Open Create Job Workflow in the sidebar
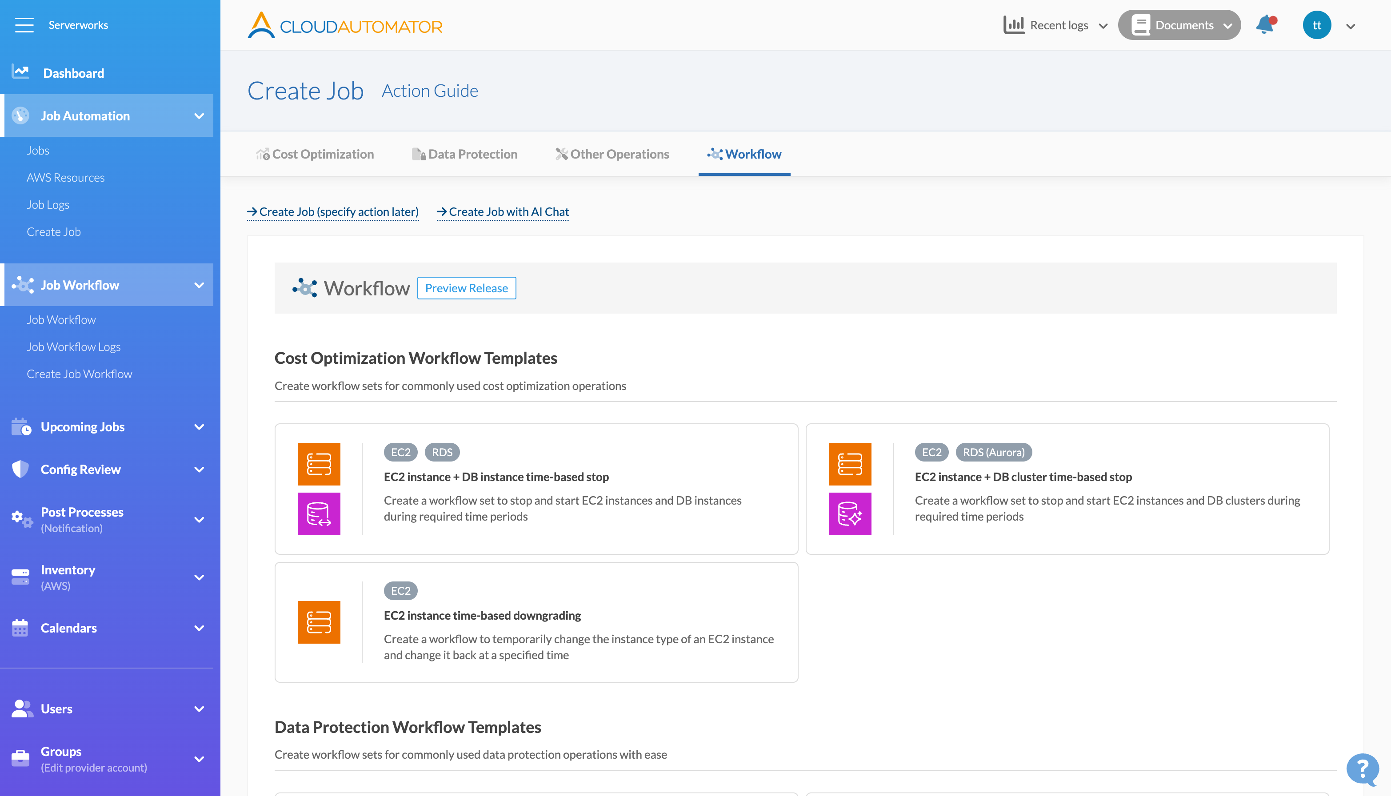 [x=80, y=374]
